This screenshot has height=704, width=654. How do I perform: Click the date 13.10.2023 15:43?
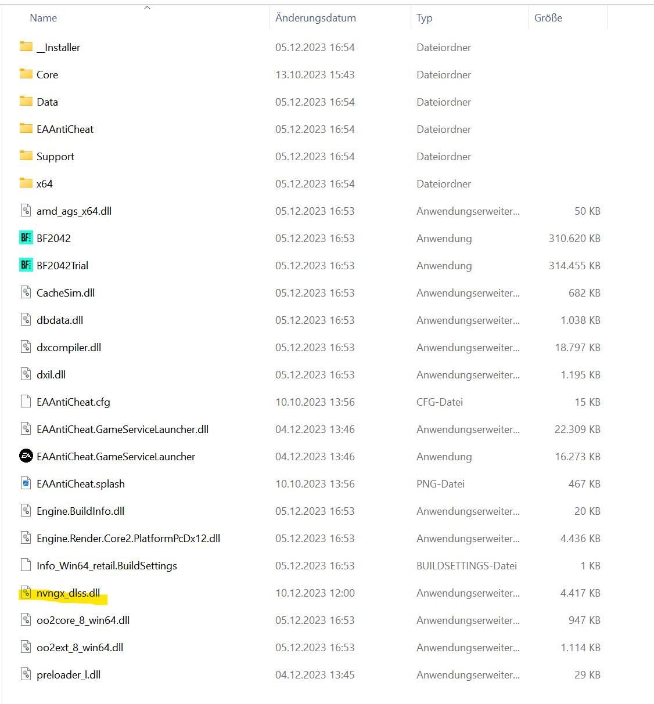click(x=315, y=75)
